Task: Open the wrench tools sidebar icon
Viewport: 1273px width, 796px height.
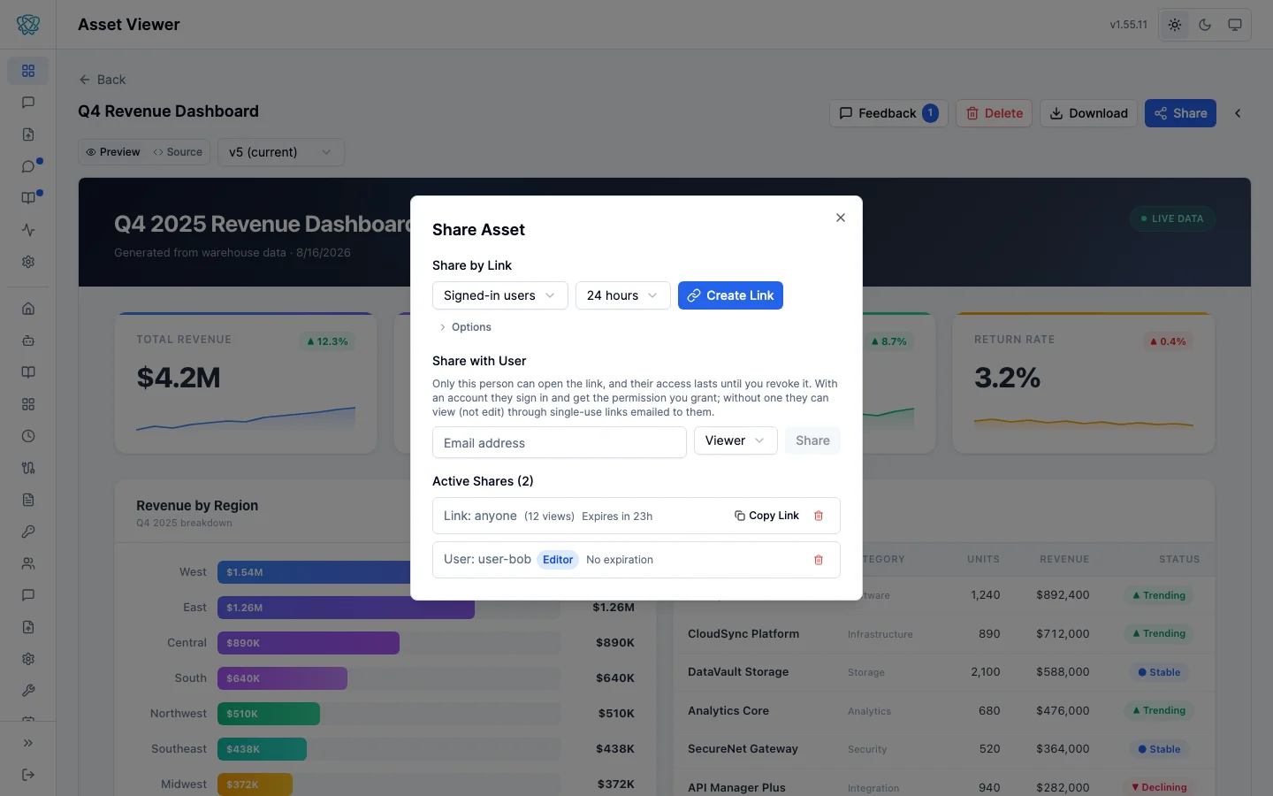Action: coord(28,691)
